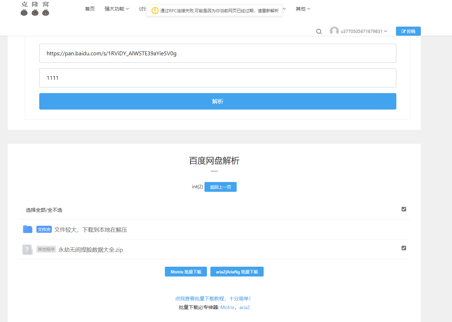Click the 克隆窝 site logo

(35, 9)
